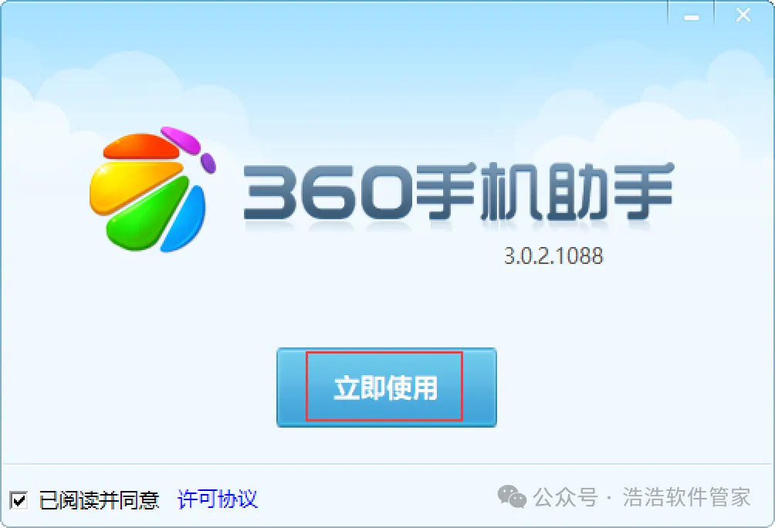Click the 浩浩软件管家 watermark text

tap(686, 497)
